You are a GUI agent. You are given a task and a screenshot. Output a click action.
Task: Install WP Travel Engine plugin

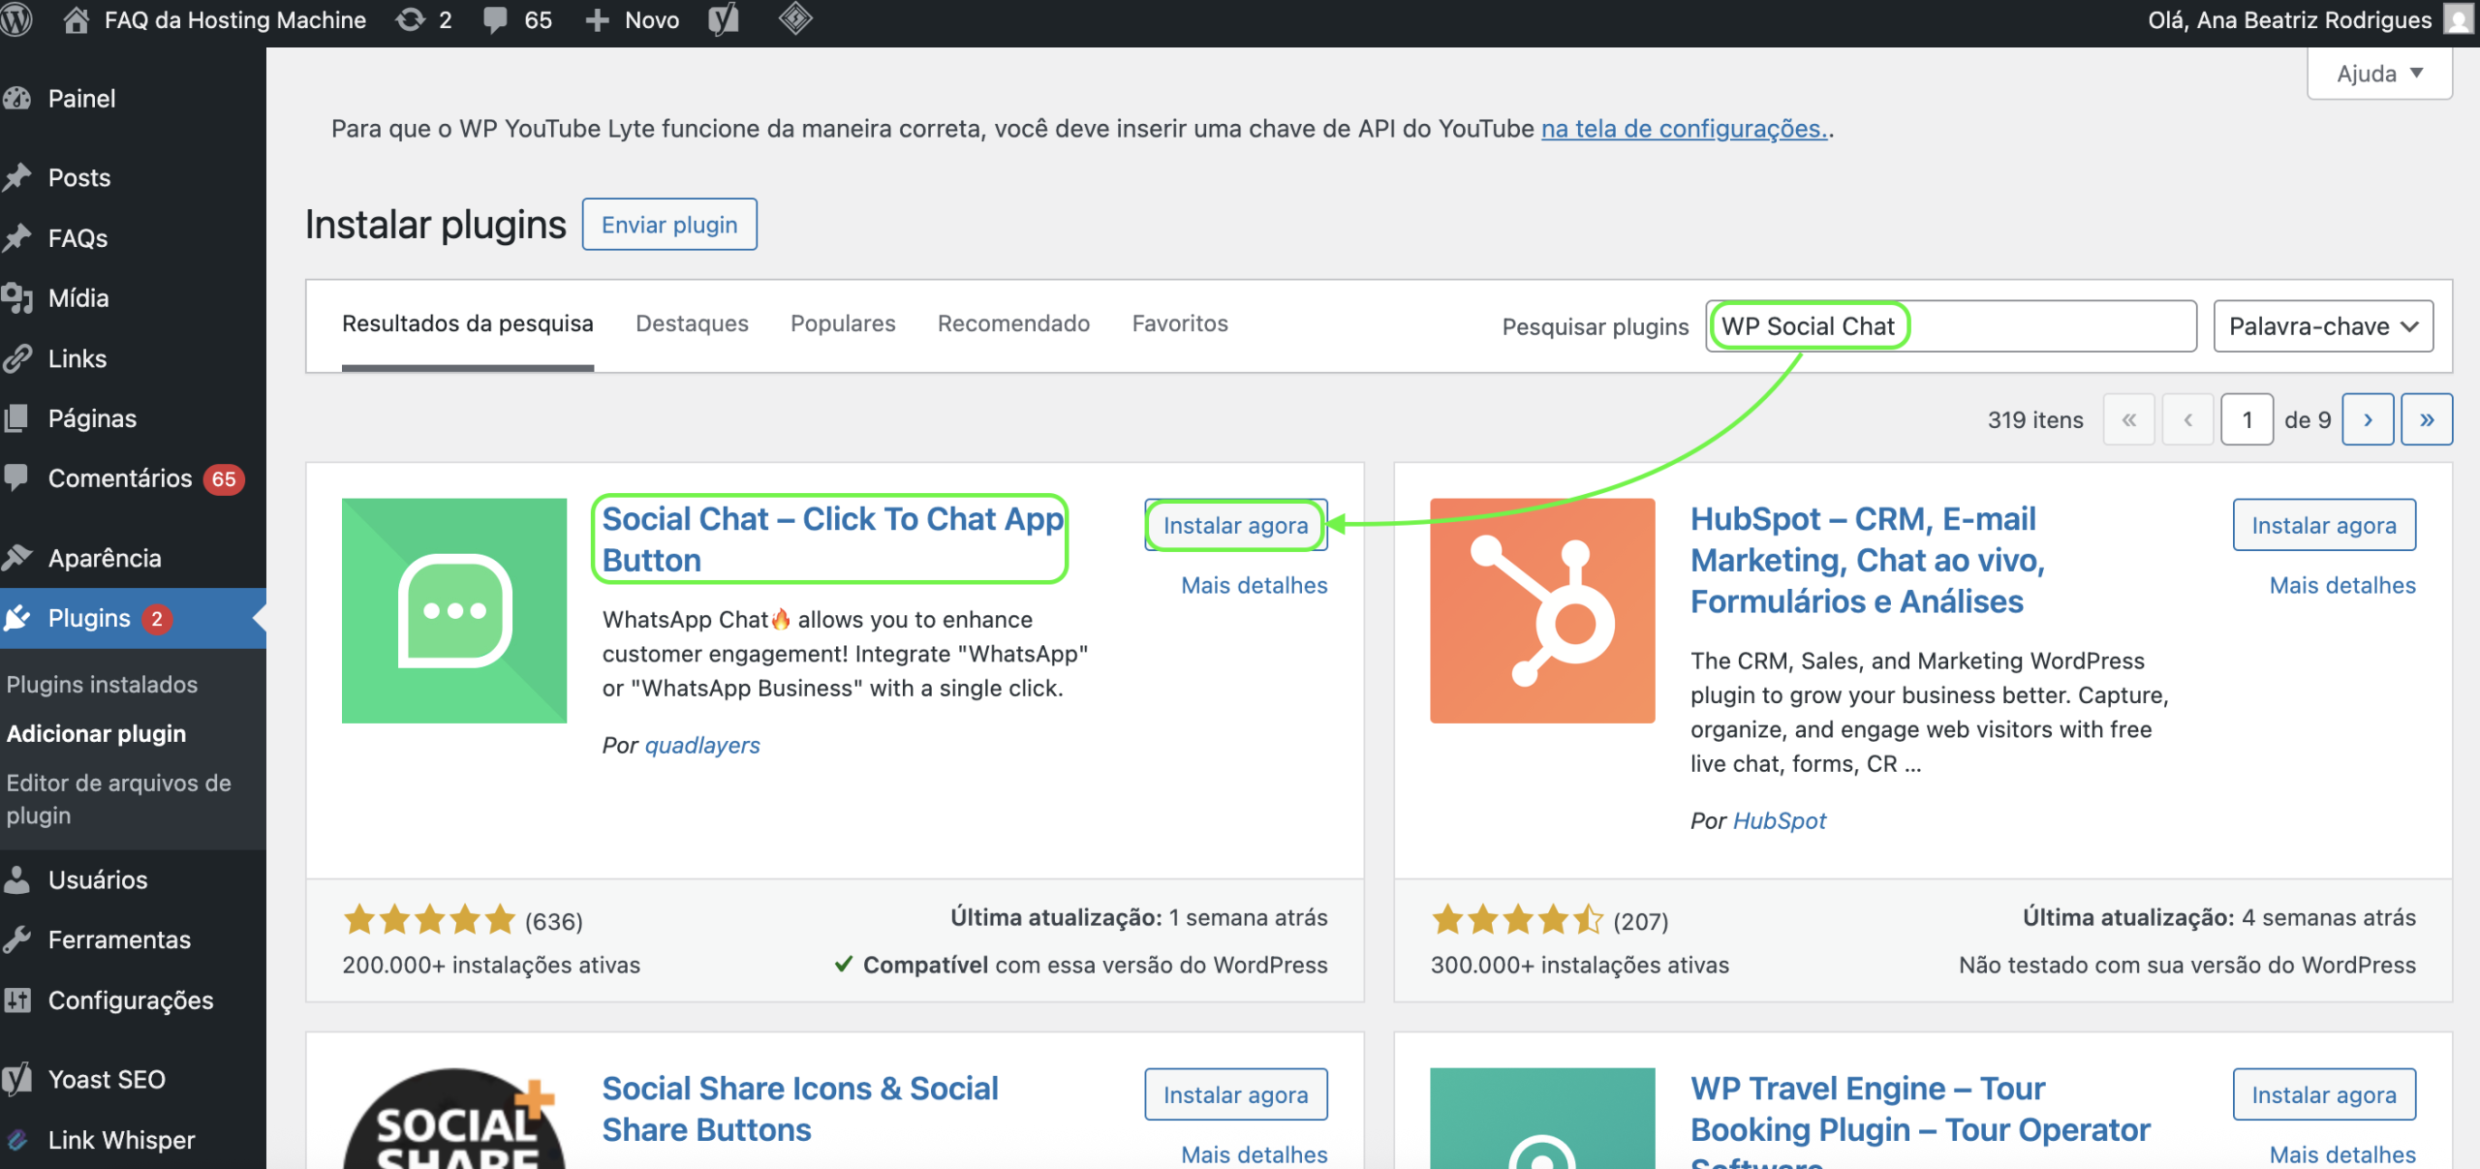point(2324,1094)
